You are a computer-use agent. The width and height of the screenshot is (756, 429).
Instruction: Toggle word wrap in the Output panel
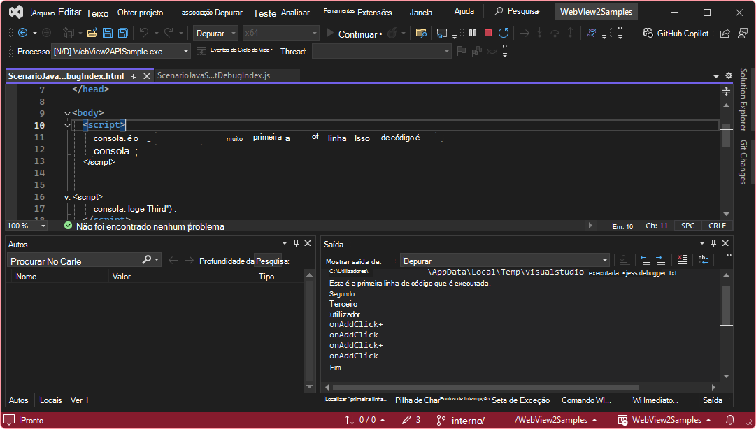coord(701,259)
